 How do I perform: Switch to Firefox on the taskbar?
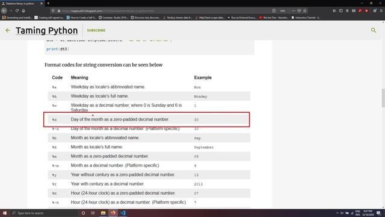(x=113, y=213)
